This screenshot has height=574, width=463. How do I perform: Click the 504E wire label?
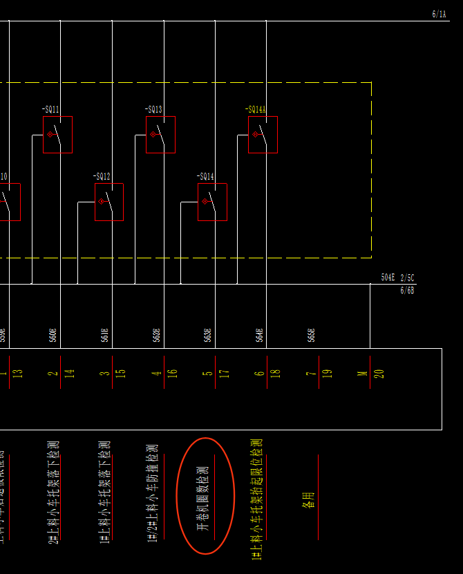[388, 277]
